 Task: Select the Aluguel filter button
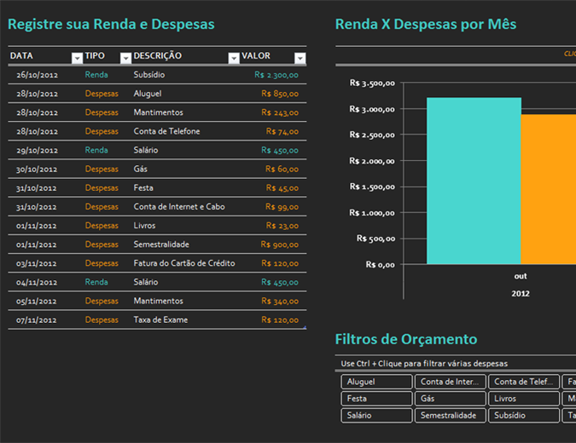376,382
